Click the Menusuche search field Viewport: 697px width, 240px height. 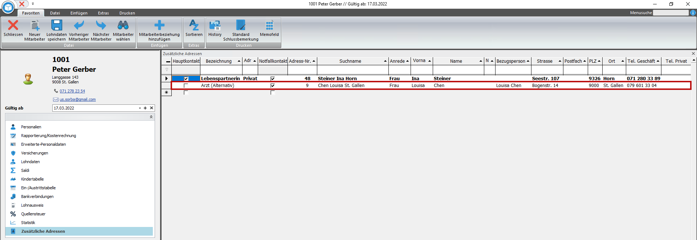[x=670, y=13]
